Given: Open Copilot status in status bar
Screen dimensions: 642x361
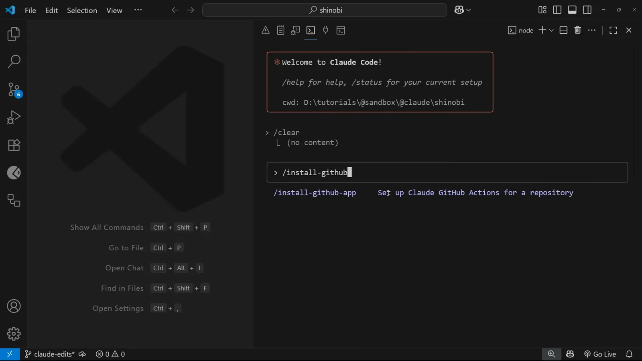Looking at the screenshot, I should pyautogui.click(x=570, y=354).
